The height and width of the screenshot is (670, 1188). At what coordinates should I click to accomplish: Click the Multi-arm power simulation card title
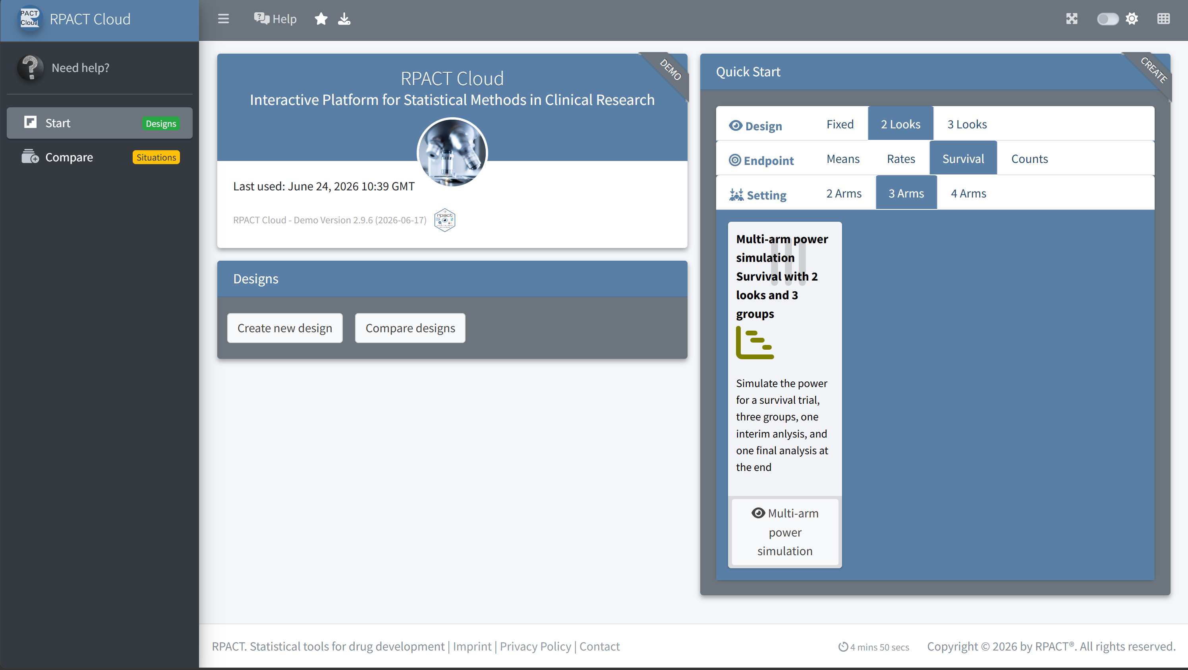pos(782,276)
